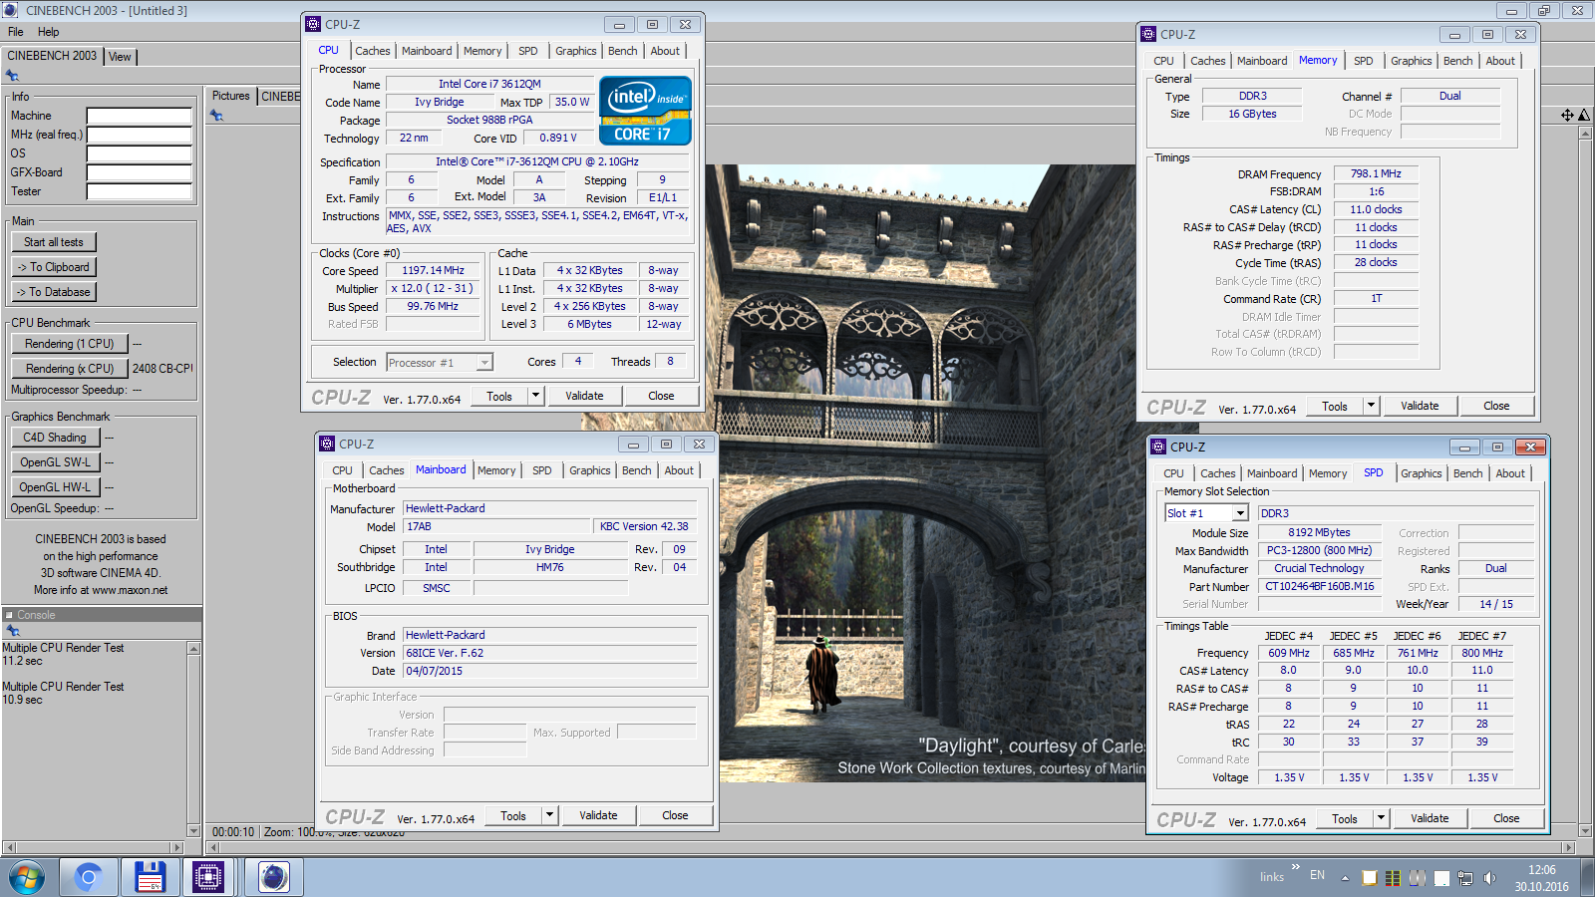Image resolution: width=1595 pixels, height=897 pixels.
Task: Open the File menu
Action: point(16,32)
